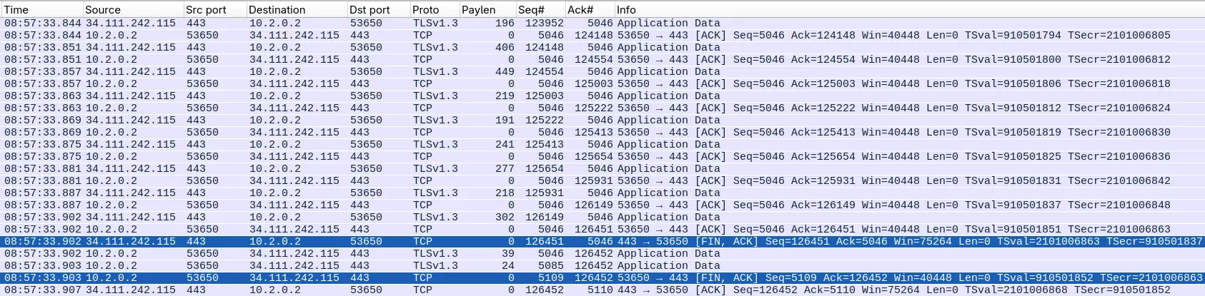Select the TLSv1.3 packet with payload 191
The image size is (1205, 296).
(x=602, y=120)
